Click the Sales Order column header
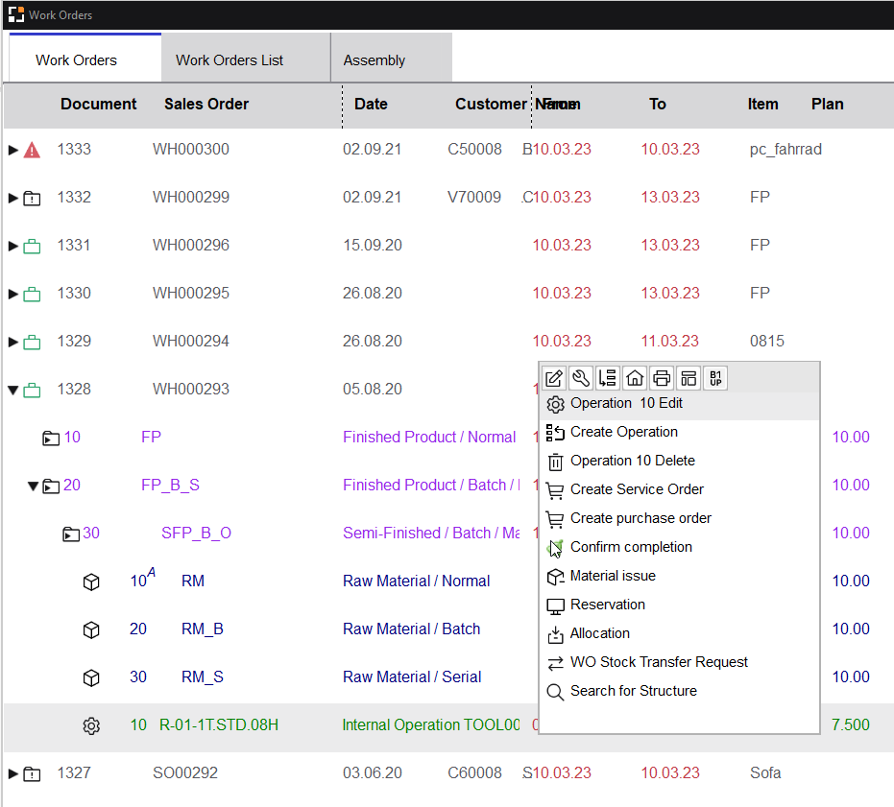This screenshot has width=894, height=807. point(206,104)
